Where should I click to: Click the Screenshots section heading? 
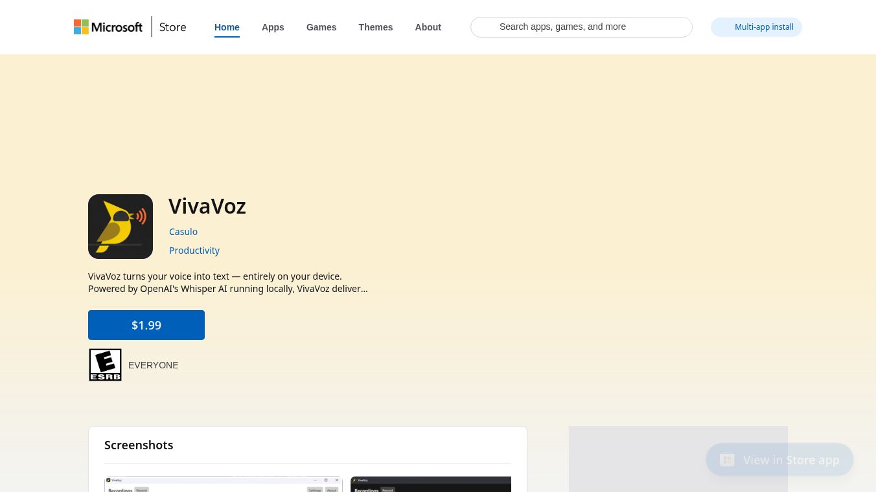tap(139, 445)
